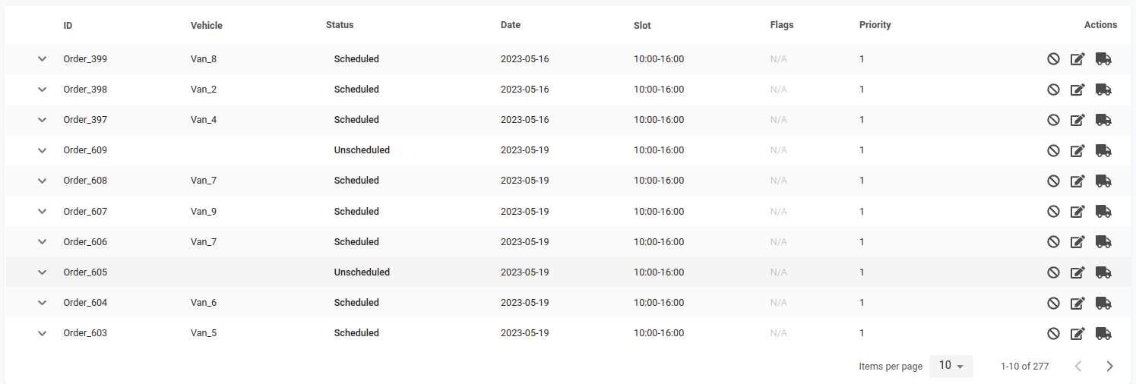Sort by the Status column header
This screenshot has height=384, width=1136.
coord(340,25)
